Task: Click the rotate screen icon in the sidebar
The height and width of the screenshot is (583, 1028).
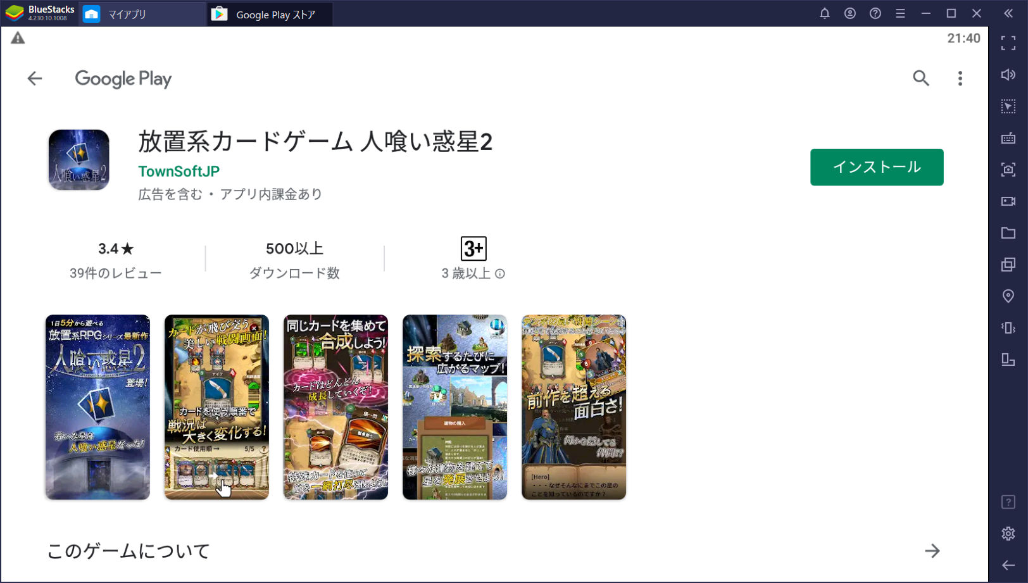Action: (x=1008, y=360)
